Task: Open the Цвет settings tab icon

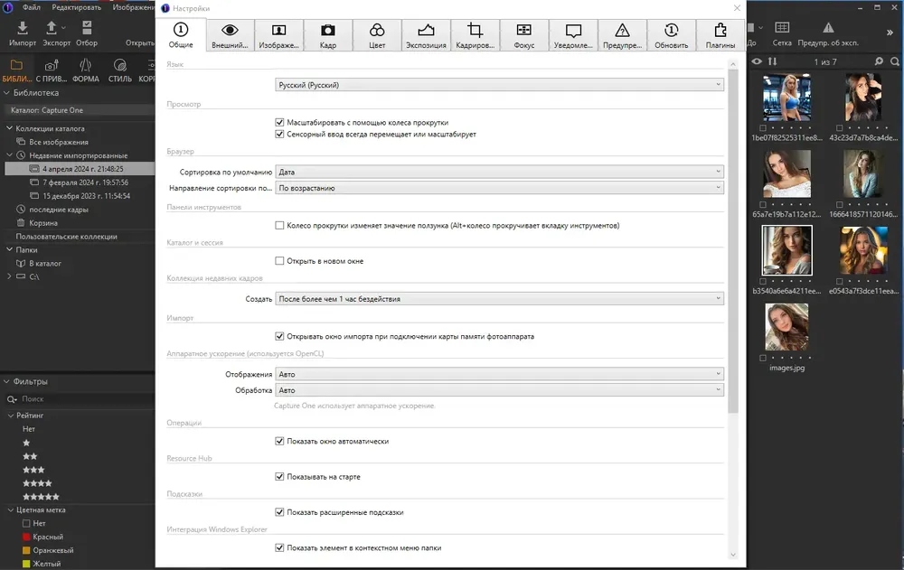Action: (x=376, y=30)
